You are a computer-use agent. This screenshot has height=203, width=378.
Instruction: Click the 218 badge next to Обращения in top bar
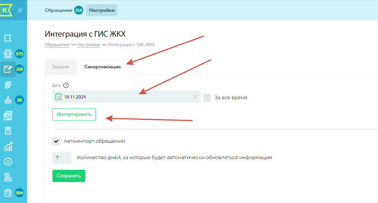pyautogui.click(x=79, y=10)
